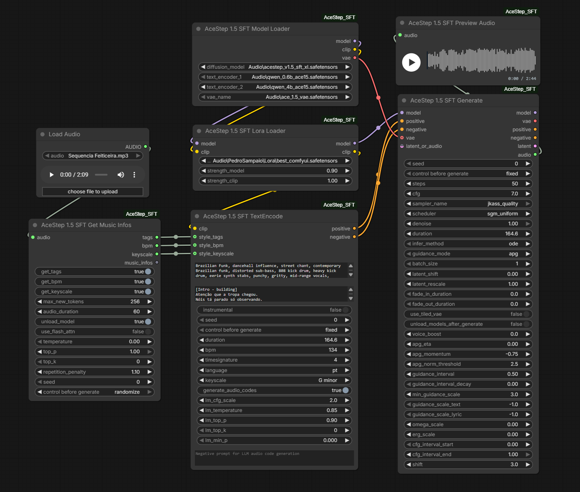Increase steps value with right arrow
Screen dimensions: 580x492
pos(528,184)
